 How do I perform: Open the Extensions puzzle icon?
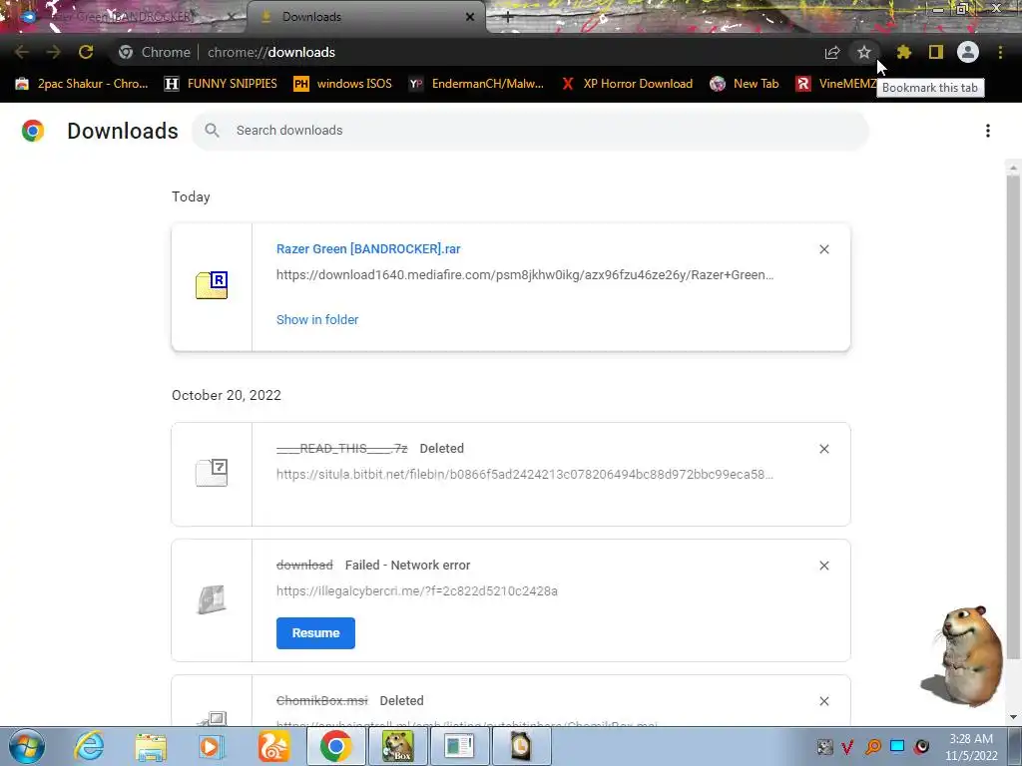pyautogui.click(x=903, y=52)
